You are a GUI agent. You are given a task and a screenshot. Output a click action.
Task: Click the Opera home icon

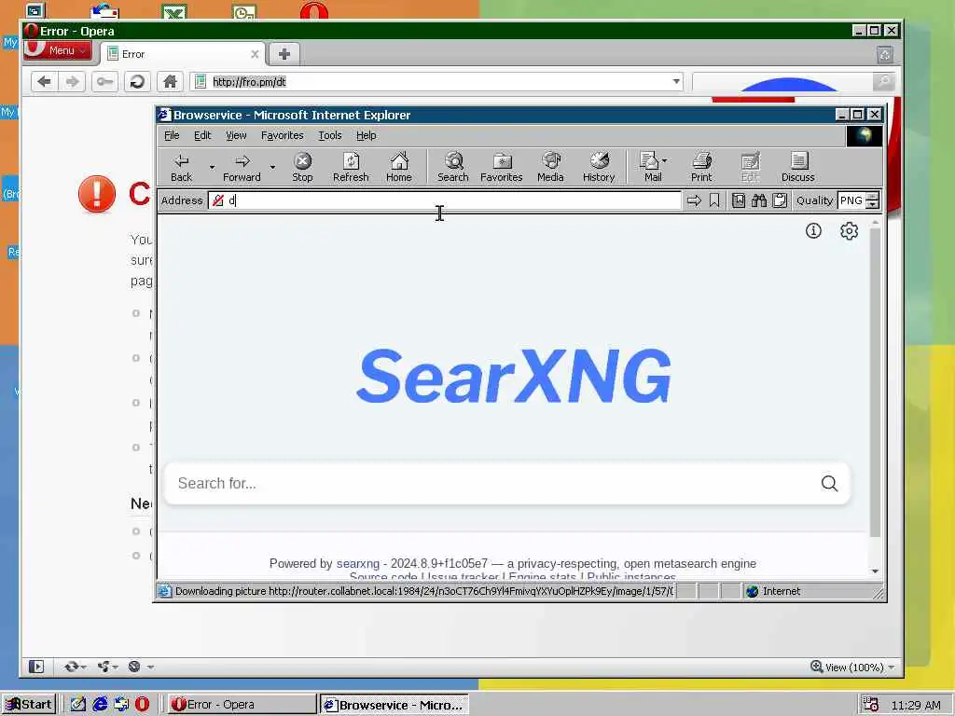(170, 82)
